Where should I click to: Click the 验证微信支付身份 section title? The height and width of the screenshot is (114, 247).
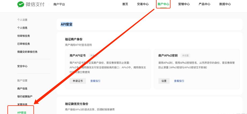pos(77,104)
